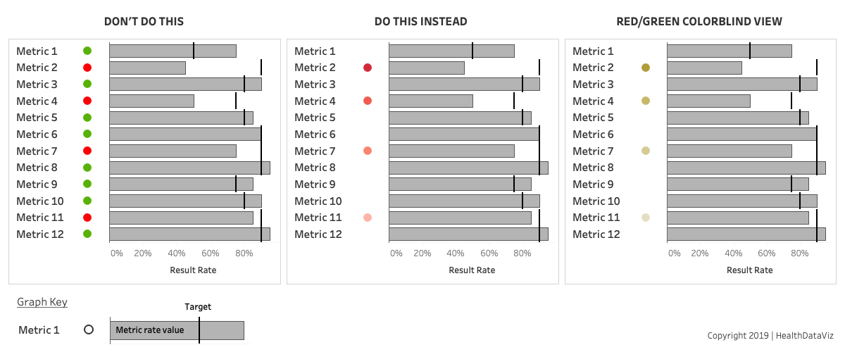Click the green dot beside Metric 1
Screen dimensions: 845x352
coord(87,51)
